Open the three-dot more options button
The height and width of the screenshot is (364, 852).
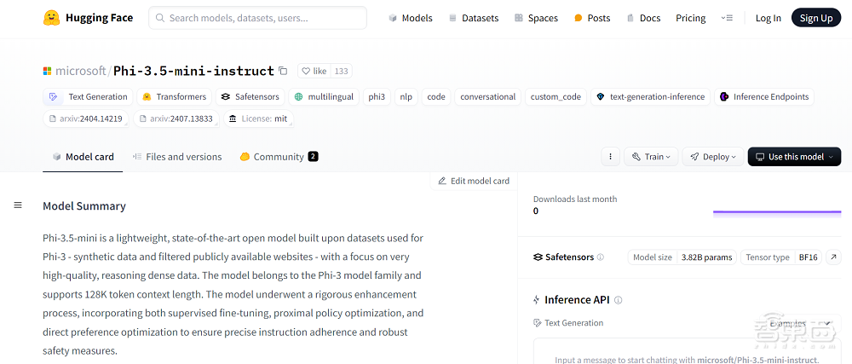[609, 157]
